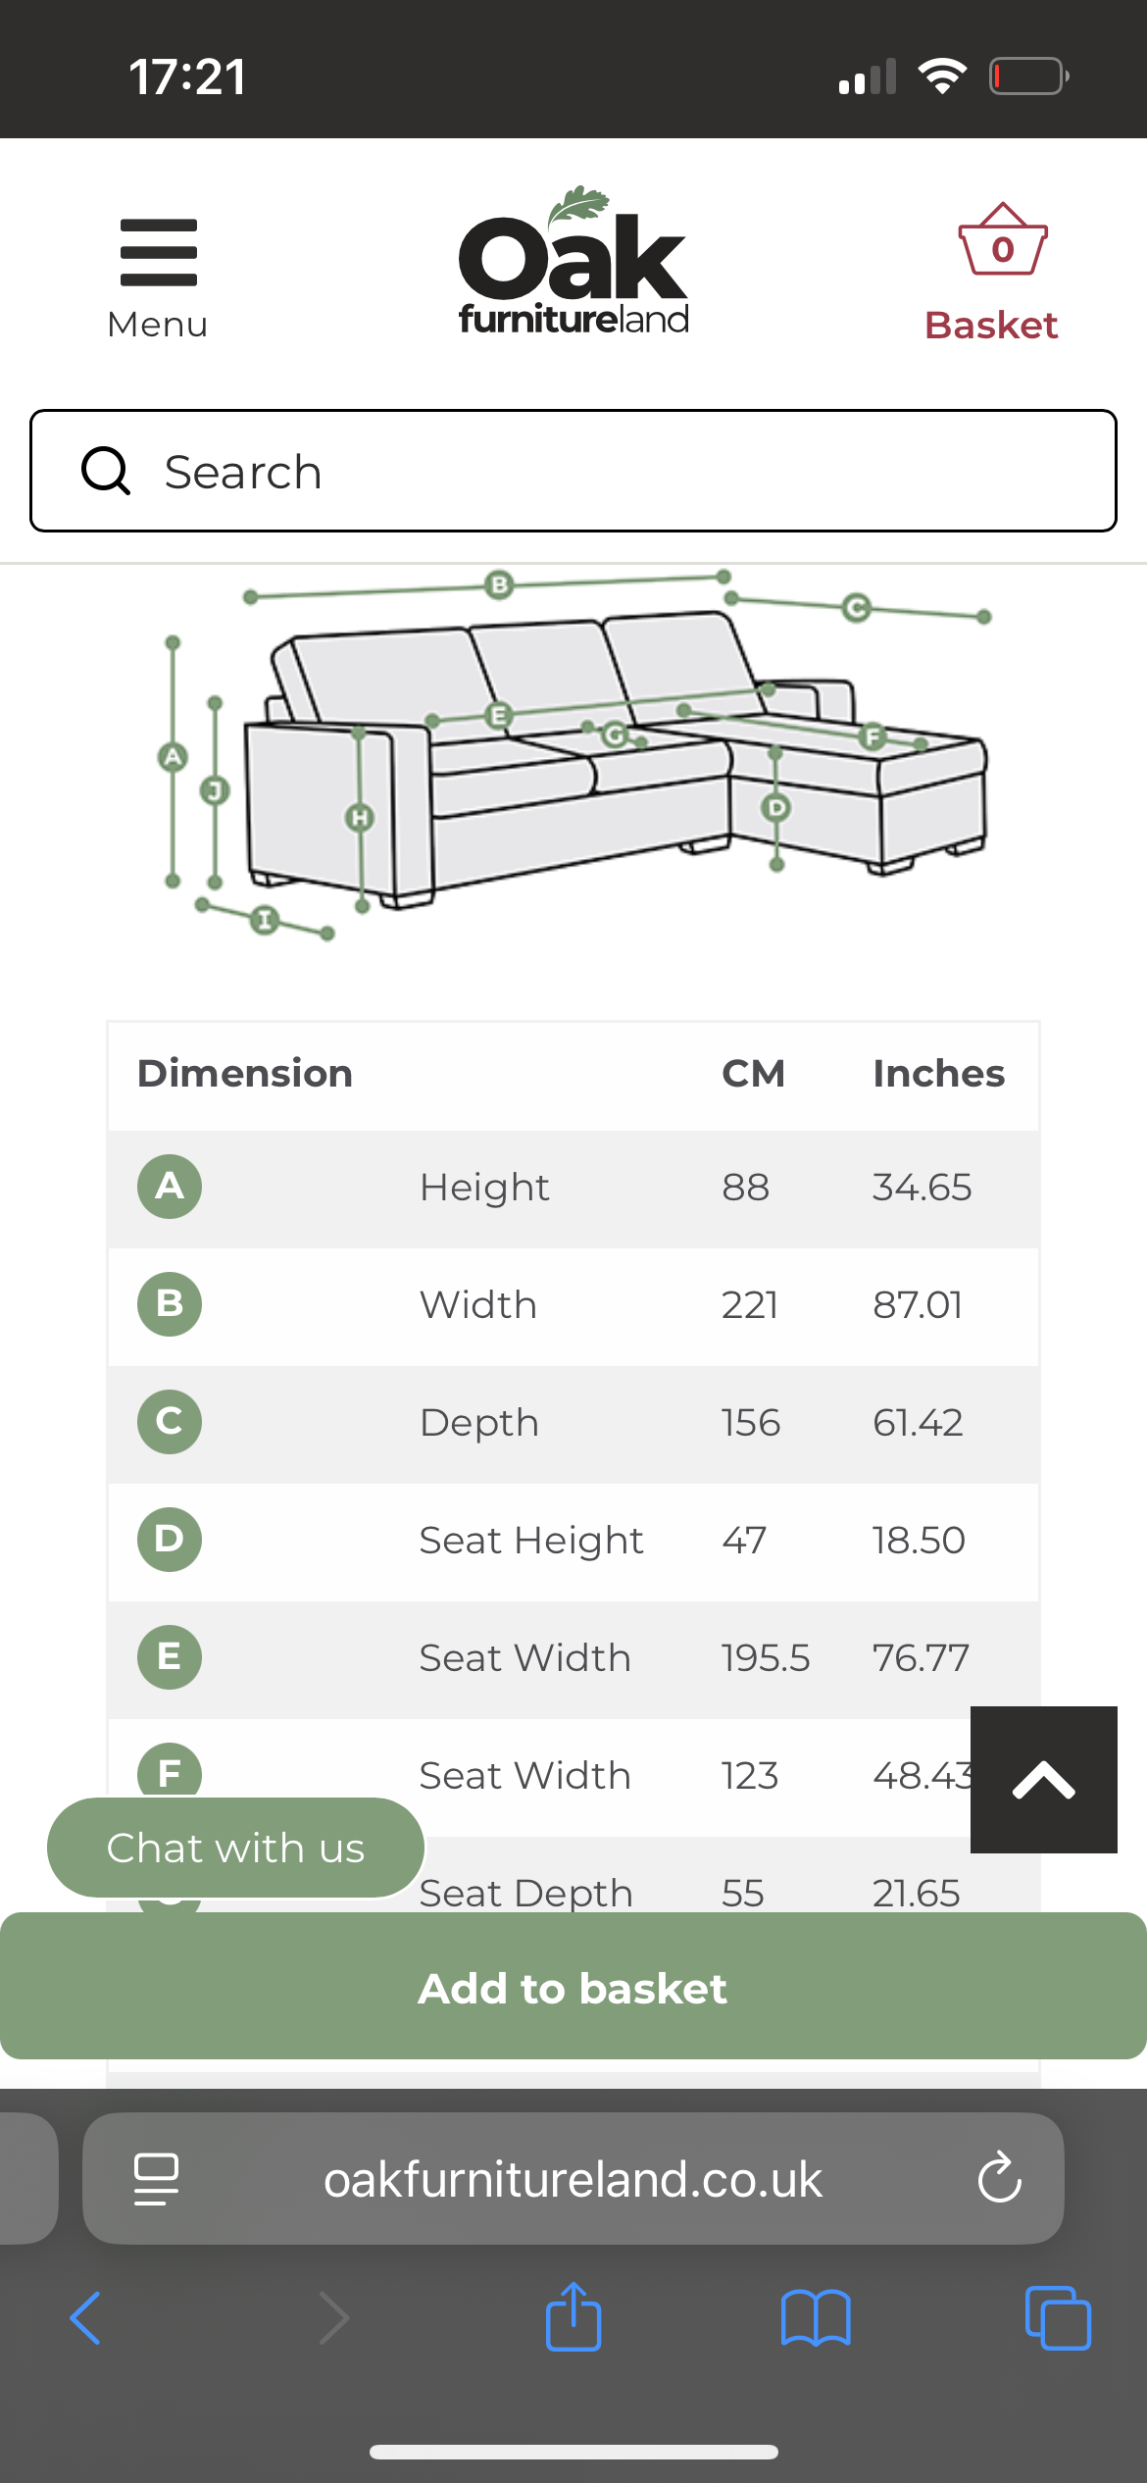Open the shopping Basket icon
The width and height of the screenshot is (1147, 2483).
(x=1001, y=243)
